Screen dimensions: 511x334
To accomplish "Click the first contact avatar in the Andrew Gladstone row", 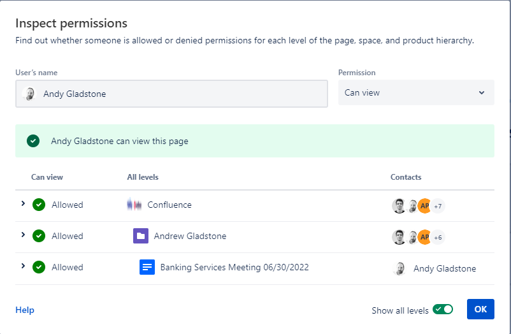I will 399,237.
